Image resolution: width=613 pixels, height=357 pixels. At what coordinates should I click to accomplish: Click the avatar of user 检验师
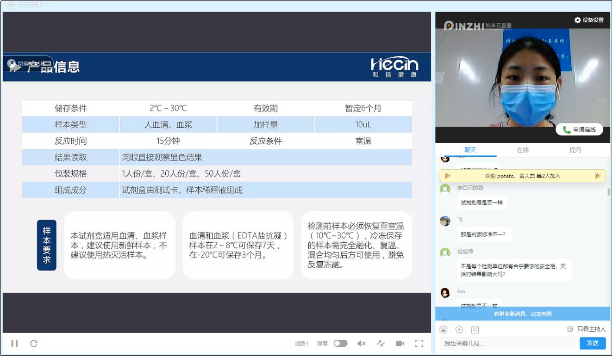[445, 252]
